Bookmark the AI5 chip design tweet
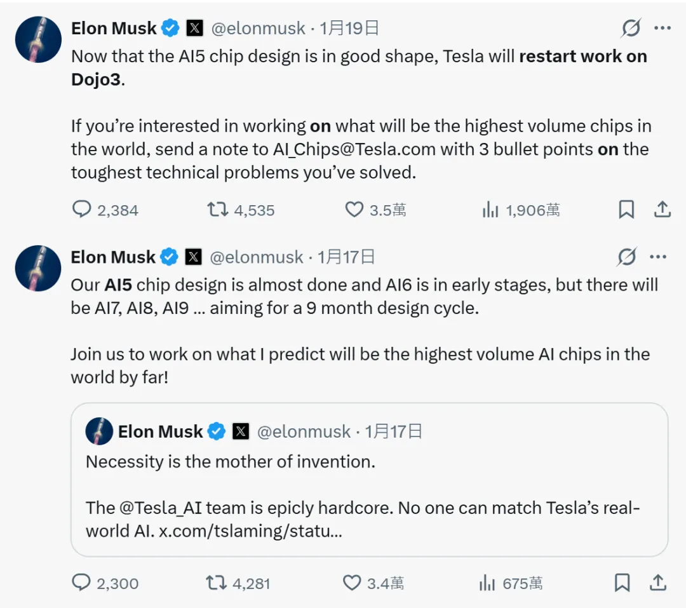686x608 pixels. (622, 583)
